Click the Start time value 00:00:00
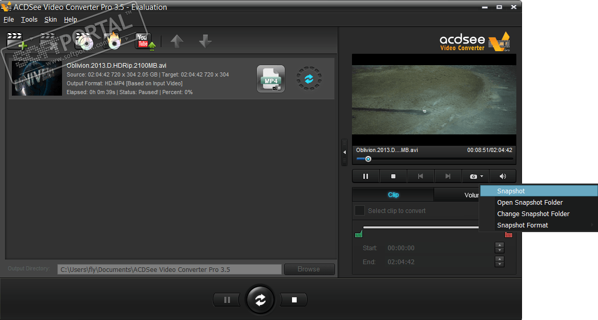 [401, 248]
